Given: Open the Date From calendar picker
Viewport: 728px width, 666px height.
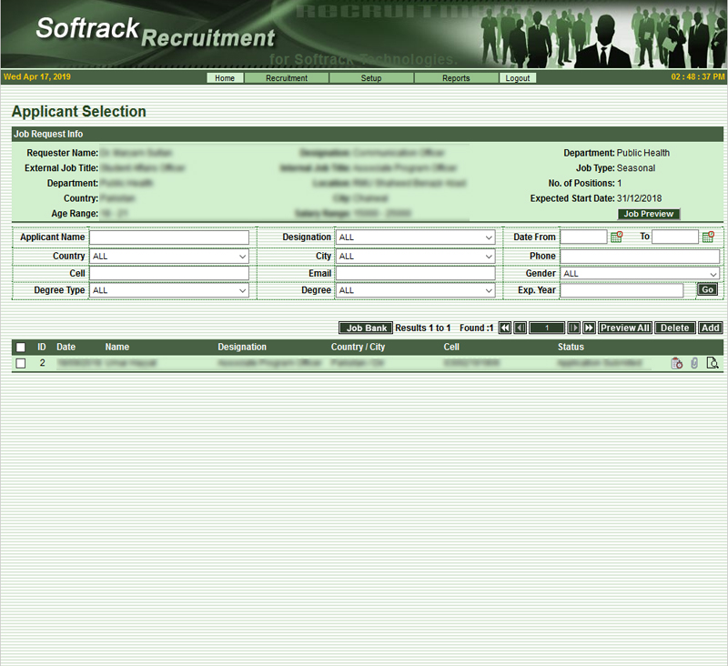Looking at the screenshot, I should point(616,237).
